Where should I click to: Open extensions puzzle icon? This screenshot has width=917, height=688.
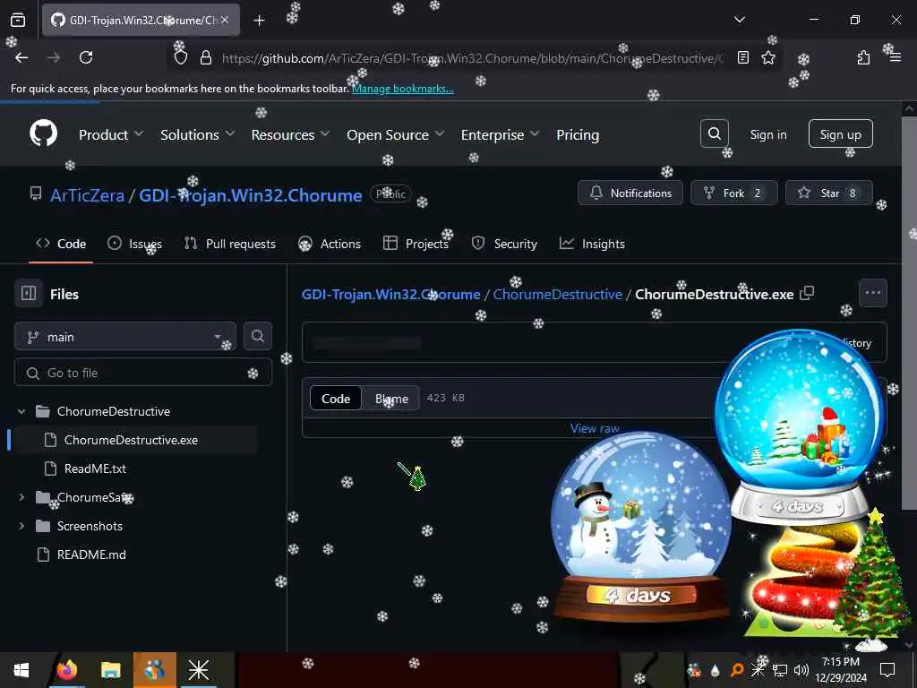[x=863, y=57]
